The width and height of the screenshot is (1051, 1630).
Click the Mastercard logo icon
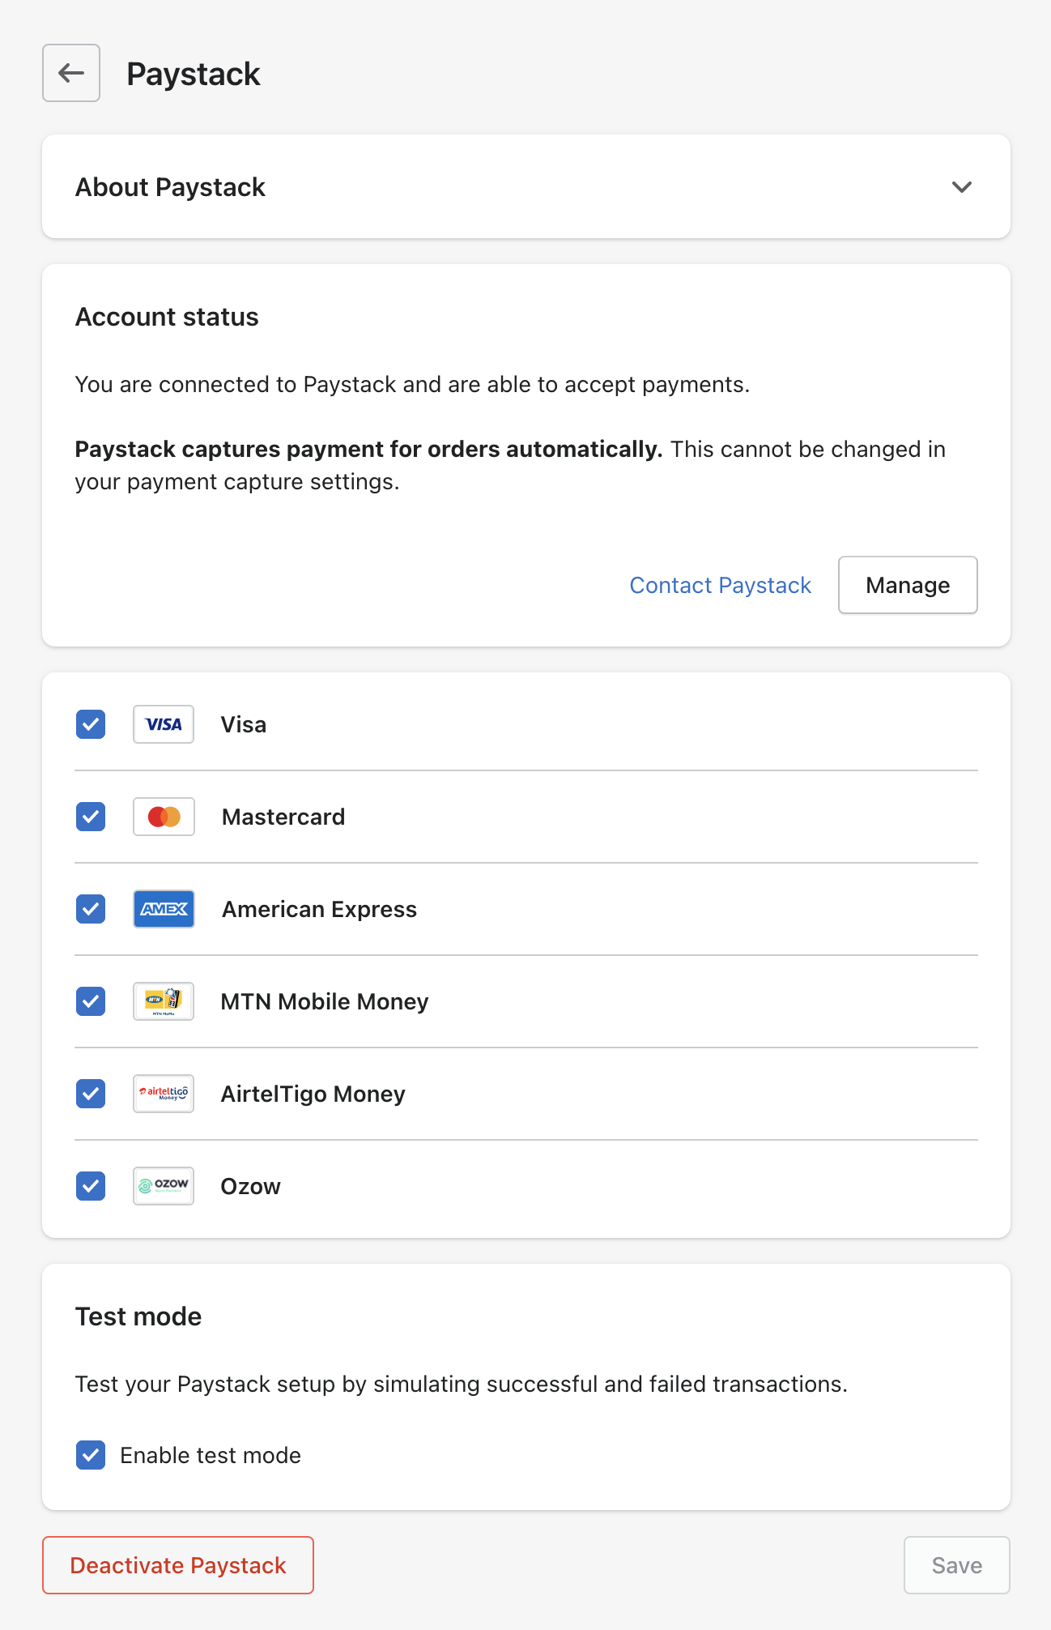(x=164, y=817)
